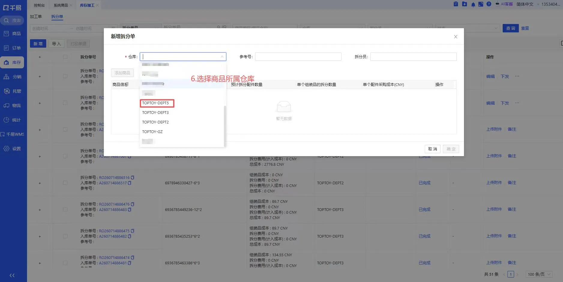Open 千易WMS in the sidebar

[x=12, y=134]
